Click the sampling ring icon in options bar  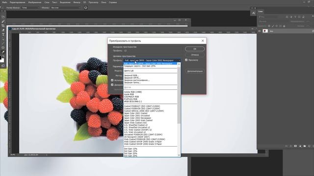pos(85,8)
